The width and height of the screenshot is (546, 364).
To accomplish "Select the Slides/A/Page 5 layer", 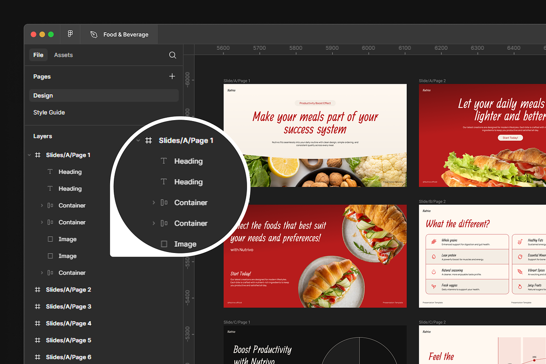I will point(68,340).
